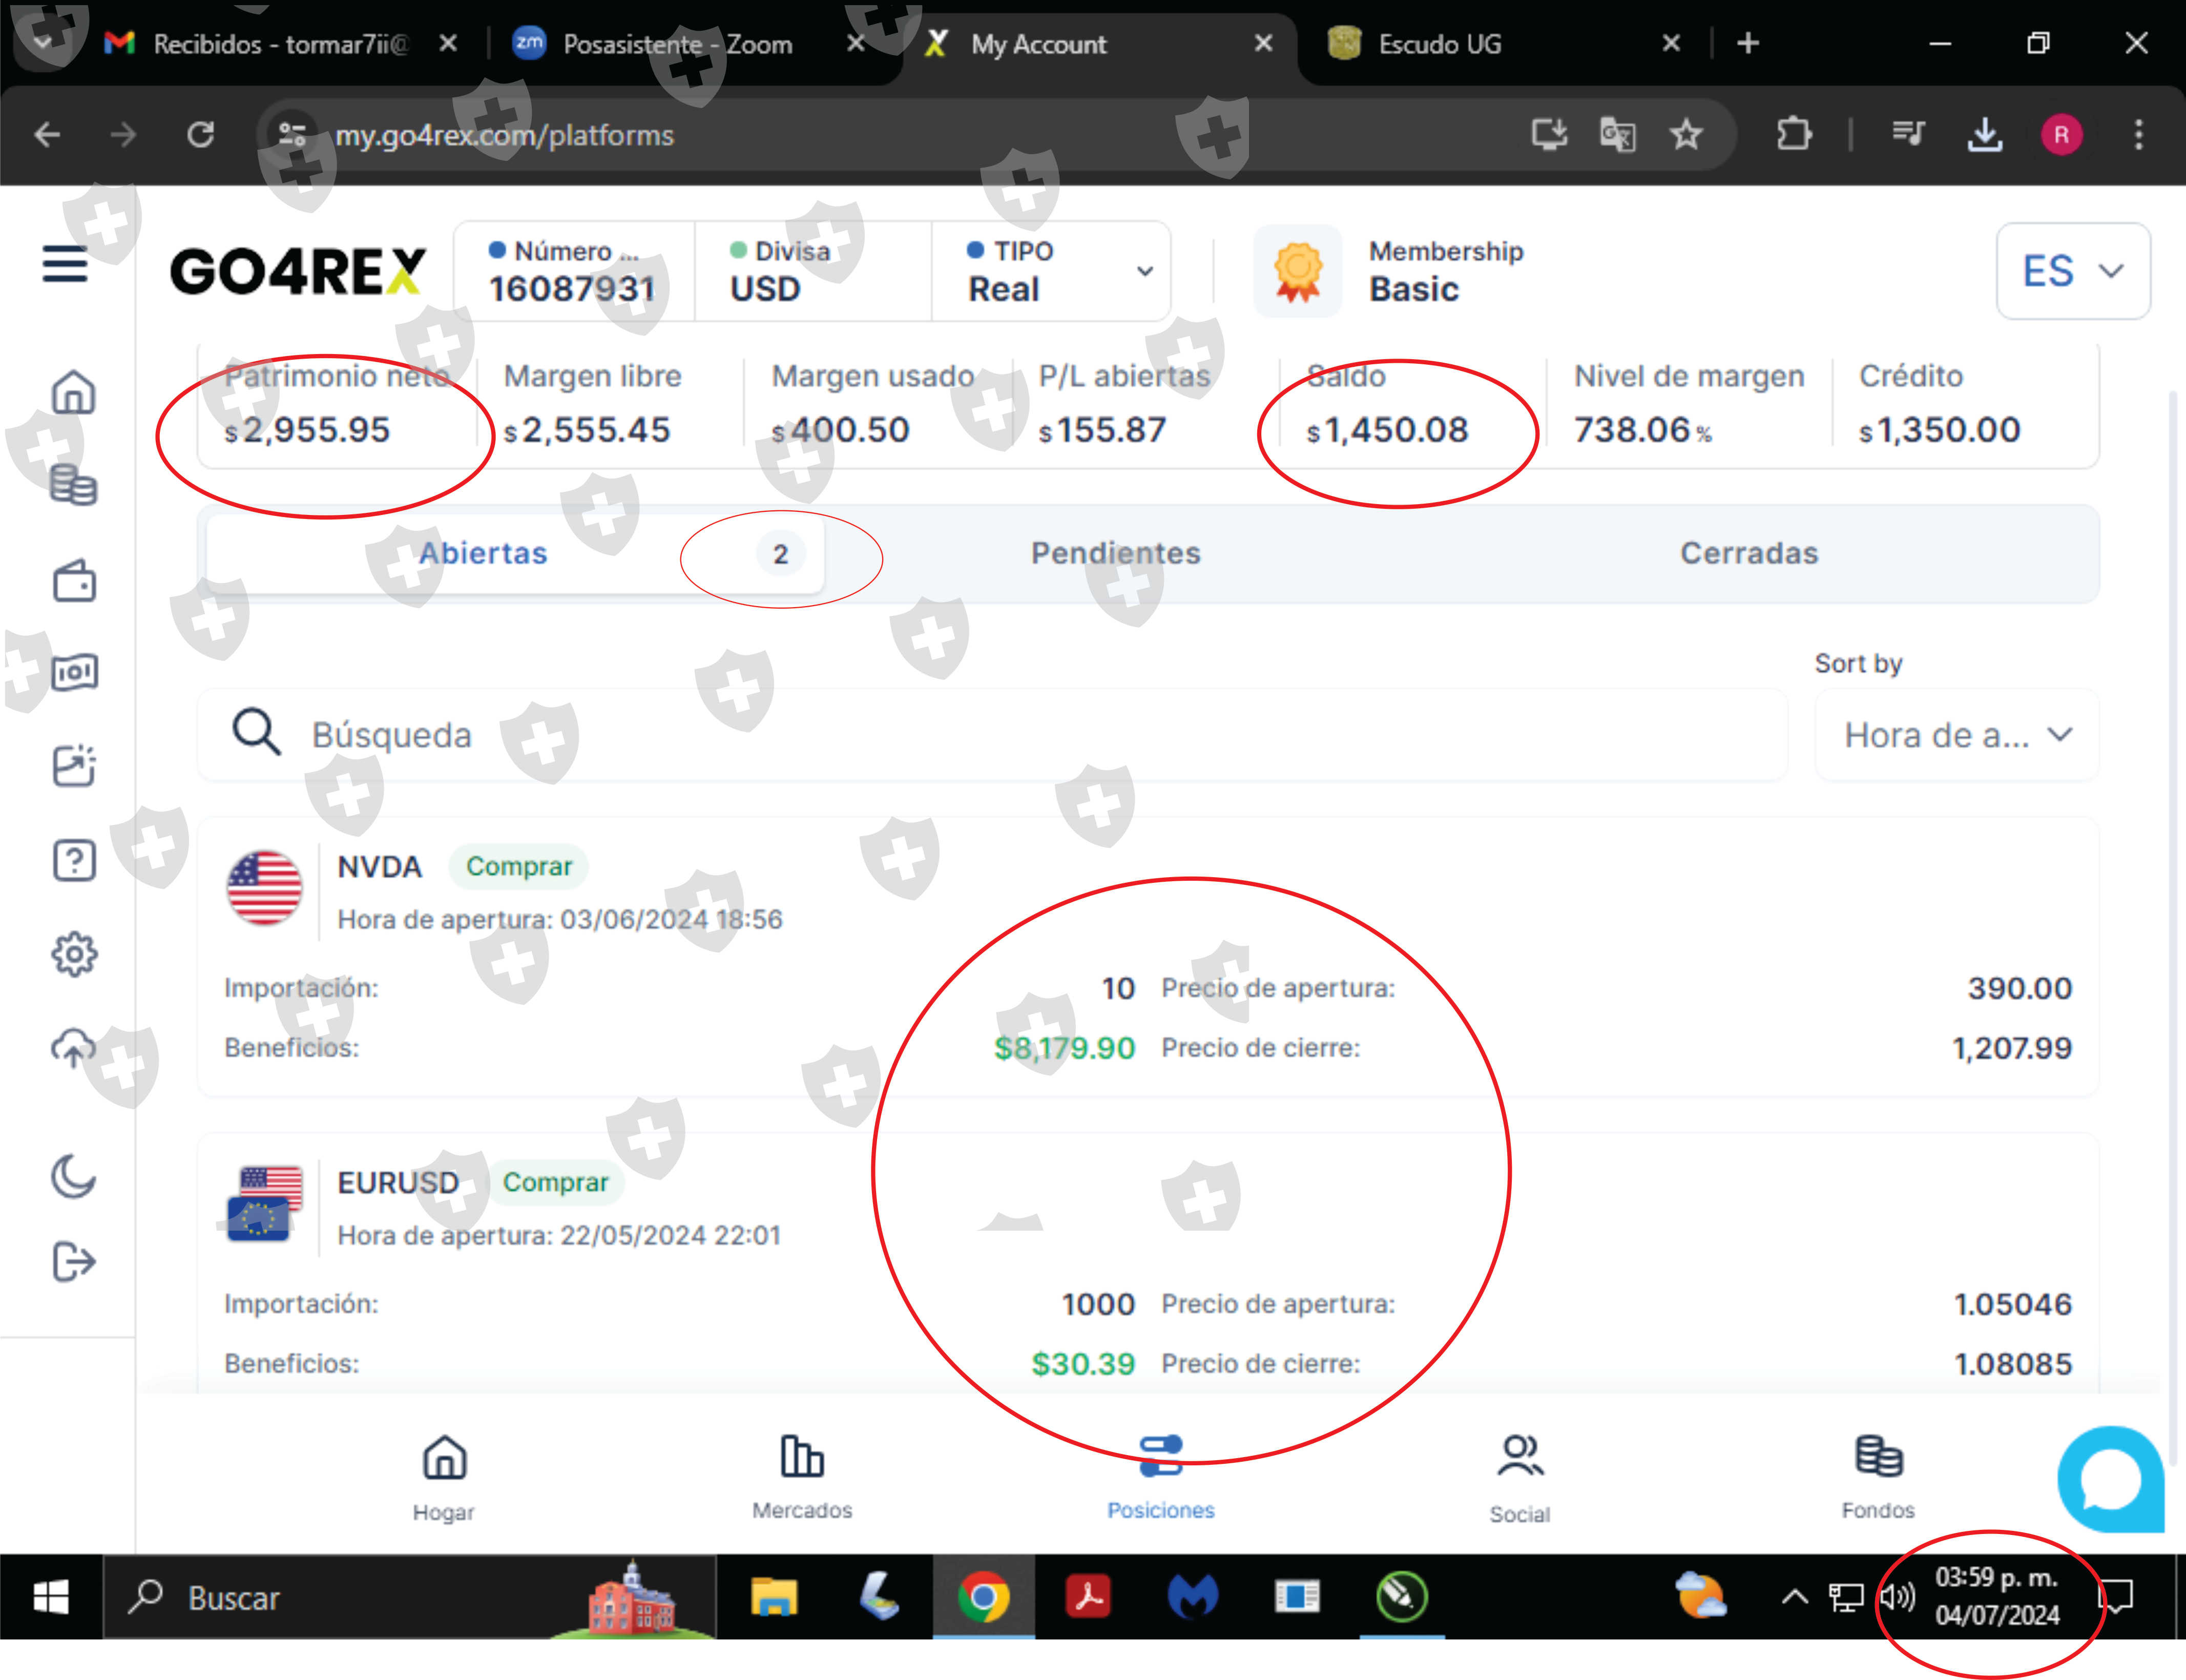The height and width of the screenshot is (1680, 2186).
Task: Bookmark page with the star icon
Action: point(1686,134)
